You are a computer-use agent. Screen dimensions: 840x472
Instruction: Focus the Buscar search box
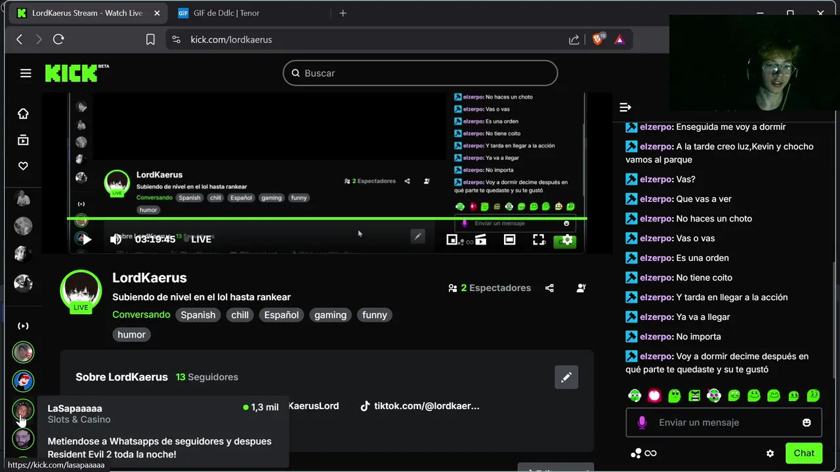421,73
